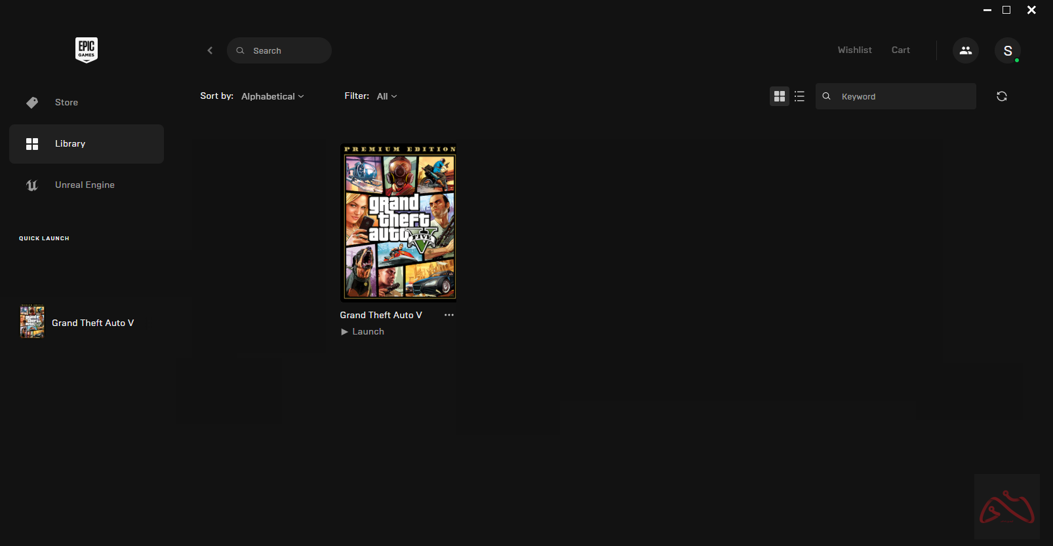Switch to list view layout
Viewport: 1053px width, 546px height.
(799, 96)
